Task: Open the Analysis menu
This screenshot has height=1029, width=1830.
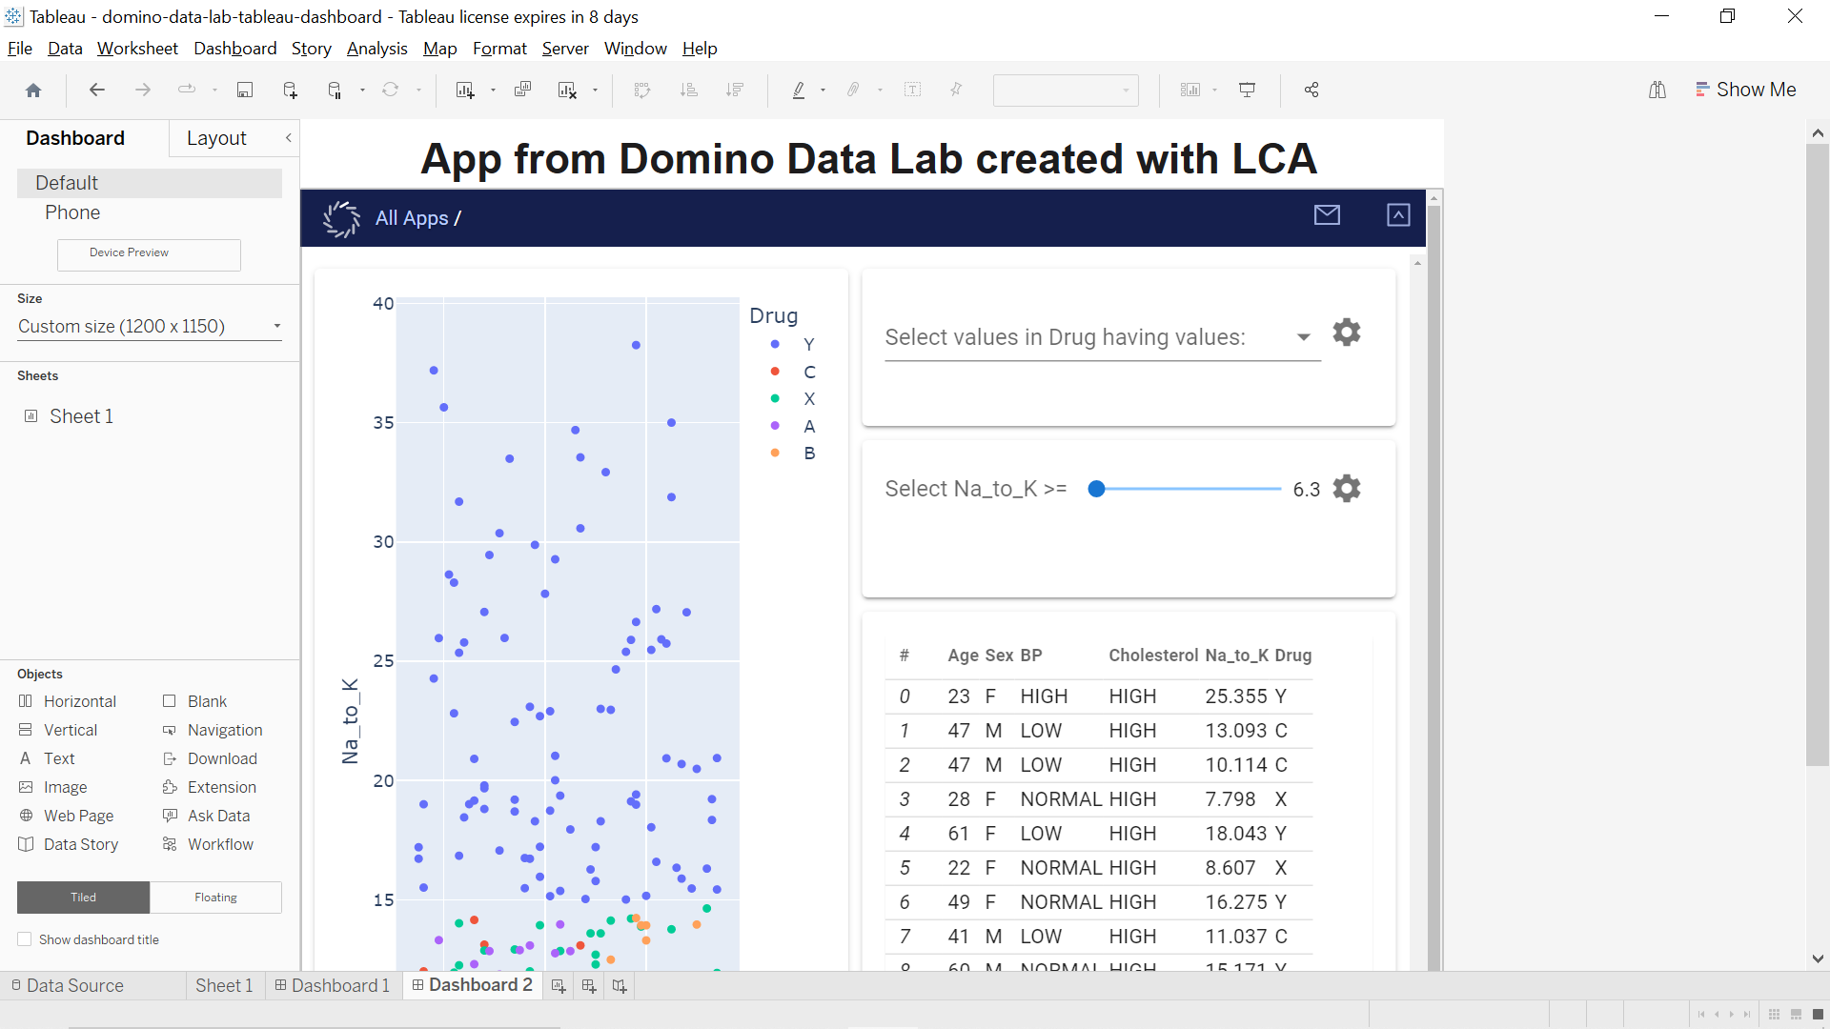Action: pos(376,49)
